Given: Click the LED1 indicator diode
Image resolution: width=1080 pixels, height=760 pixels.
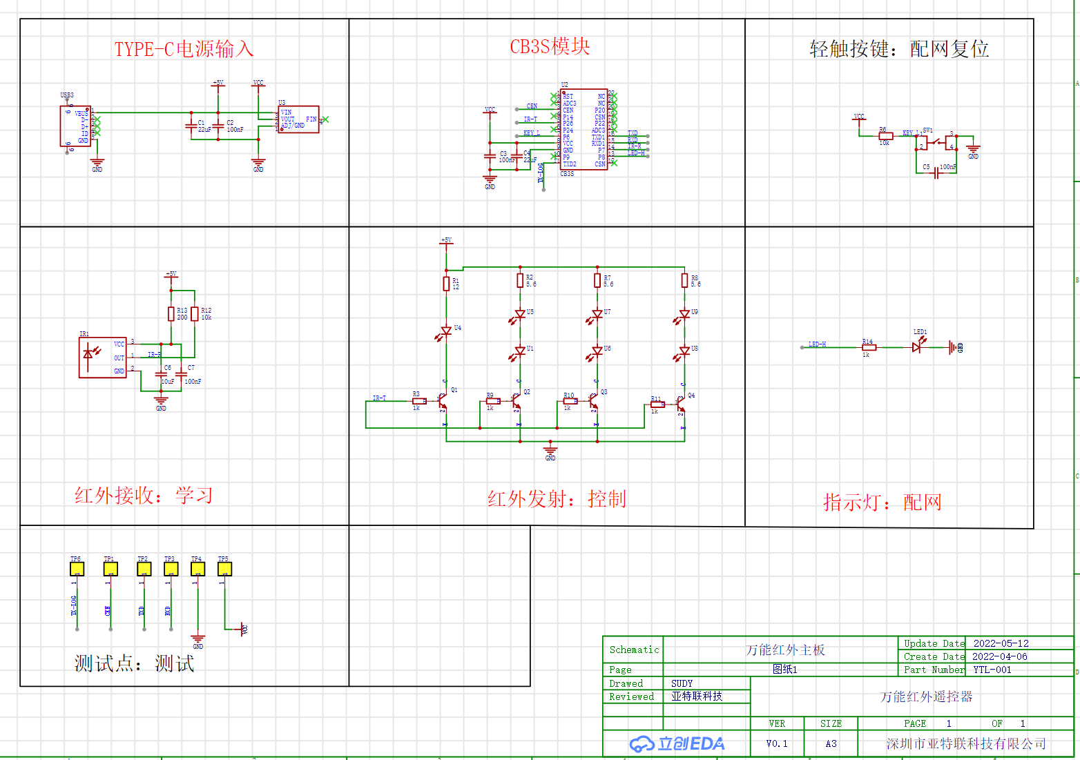Looking at the screenshot, I should coord(916,347).
